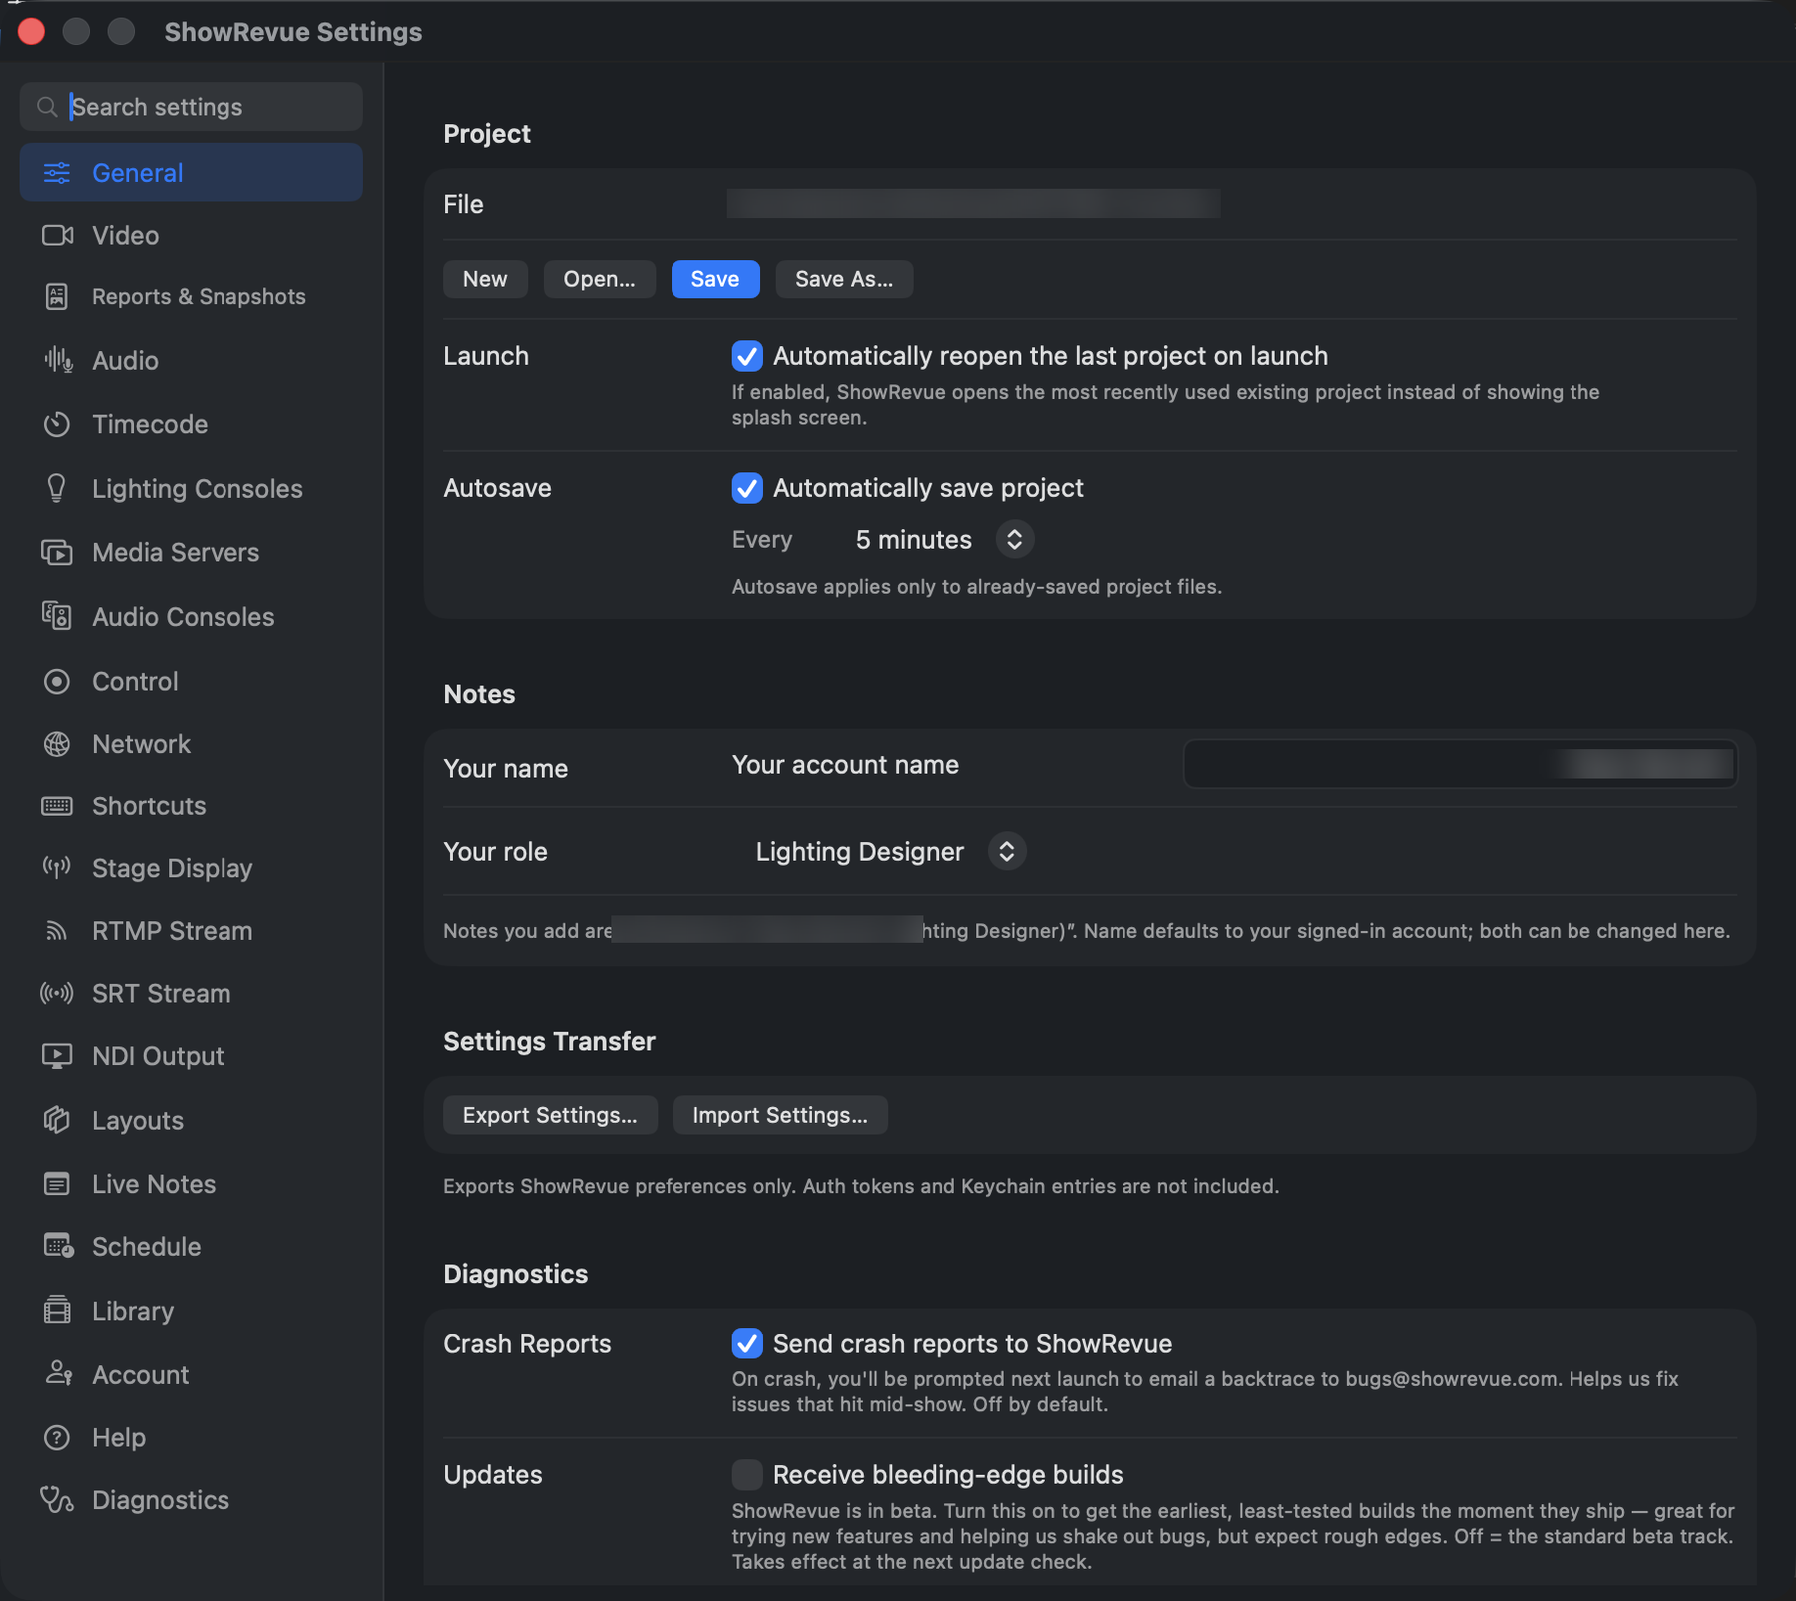Click the General sliders icon in sidebar

click(x=57, y=173)
